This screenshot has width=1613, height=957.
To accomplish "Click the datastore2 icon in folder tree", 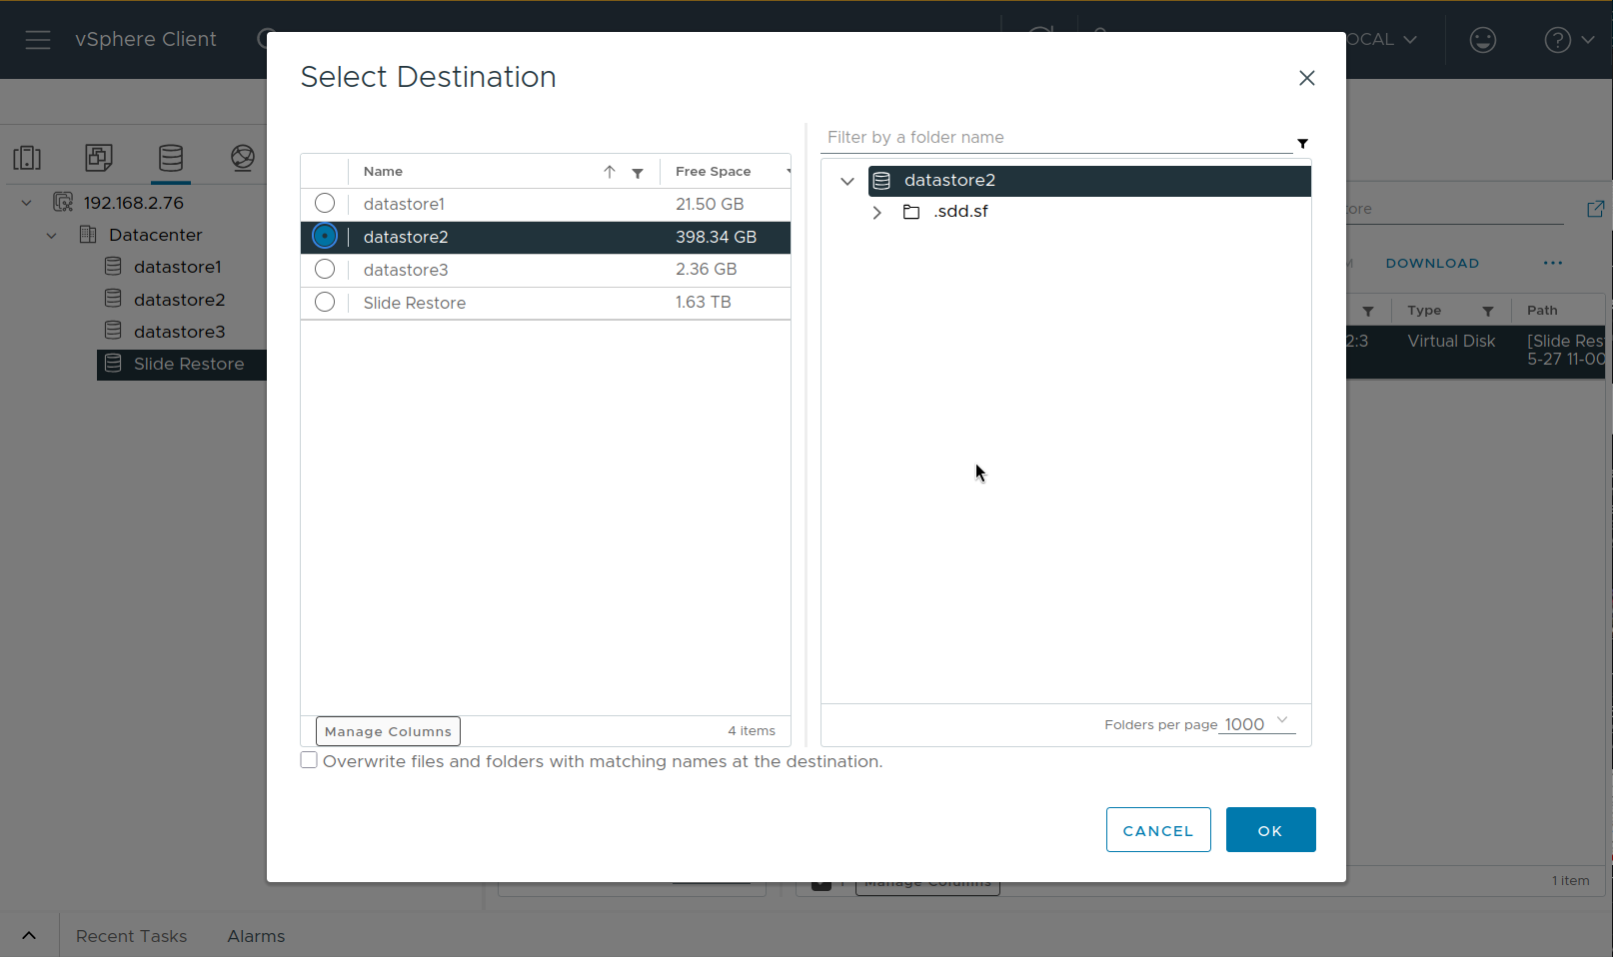I will 881,181.
